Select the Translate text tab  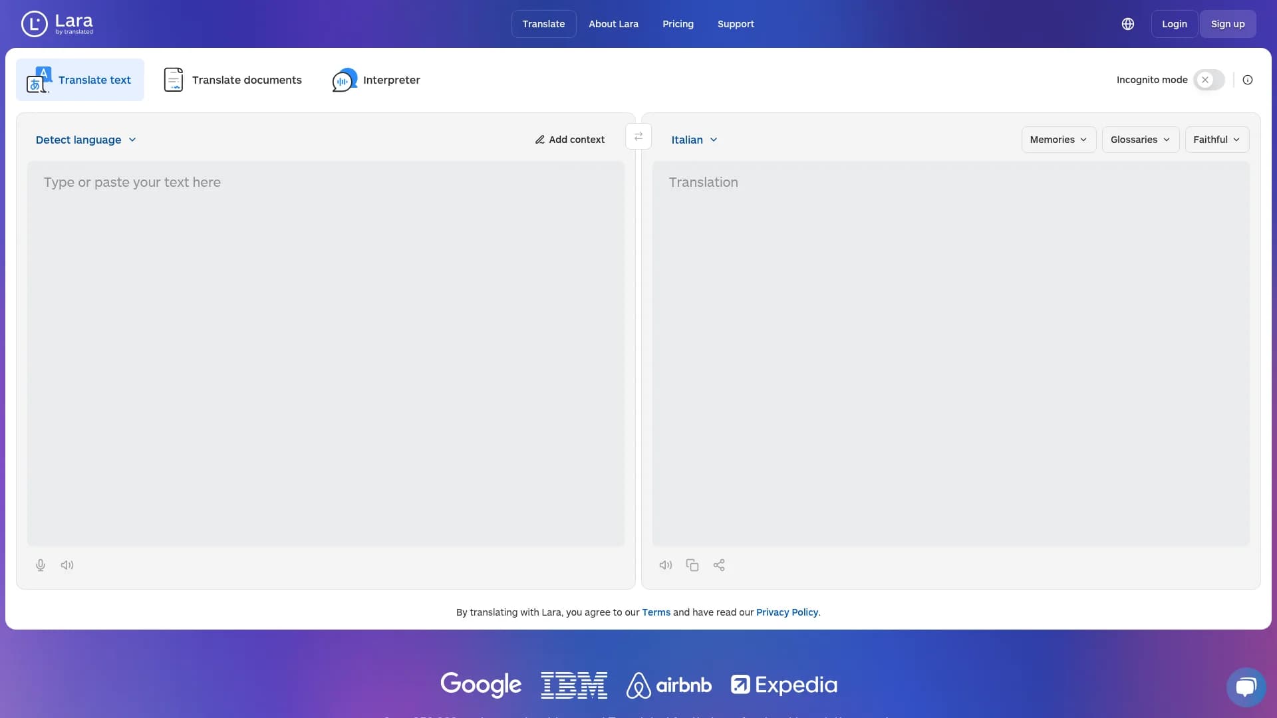[x=80, y=80]
